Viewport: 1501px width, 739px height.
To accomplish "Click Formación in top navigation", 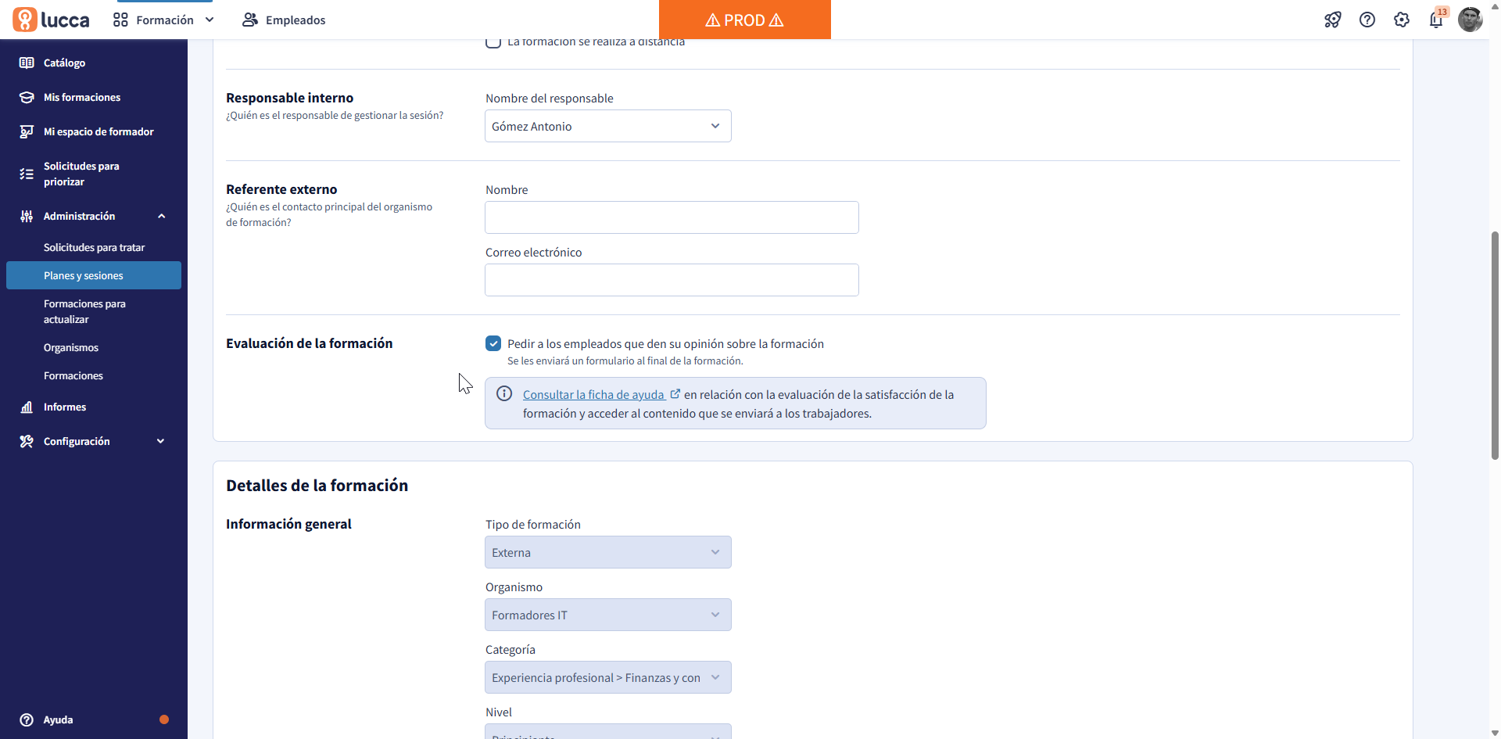I will [x=164, y=20].
